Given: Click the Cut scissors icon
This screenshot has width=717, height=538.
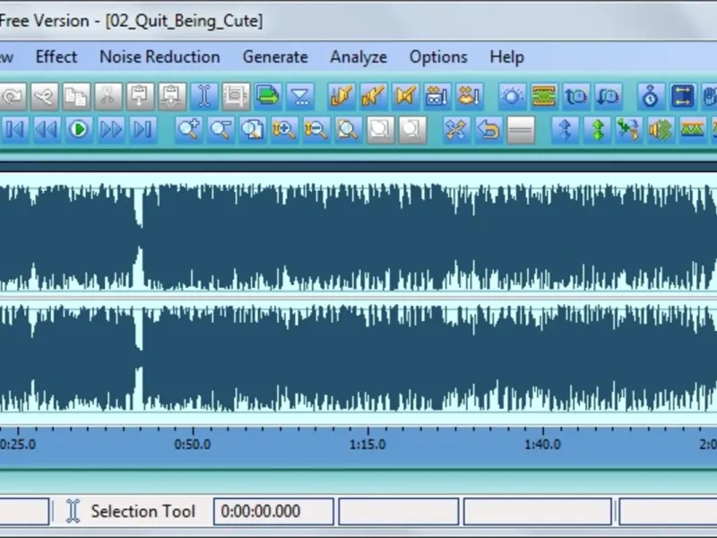Looking at the screenshot, I should (108, 97).
